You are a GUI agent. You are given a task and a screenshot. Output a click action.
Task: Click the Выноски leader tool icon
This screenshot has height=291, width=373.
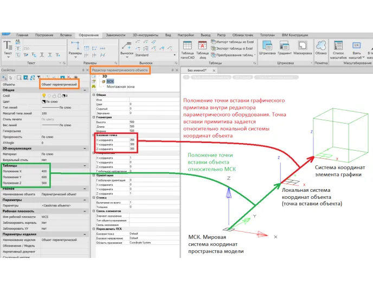point(126,45)
